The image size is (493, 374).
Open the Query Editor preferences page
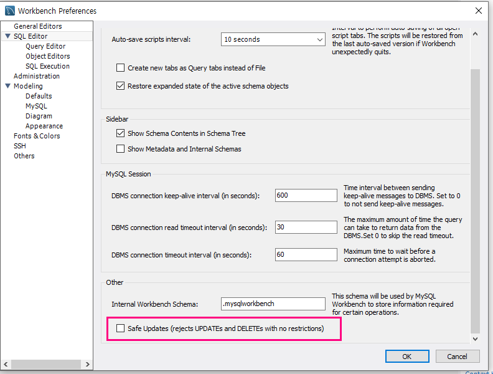[x=45, y=46]
